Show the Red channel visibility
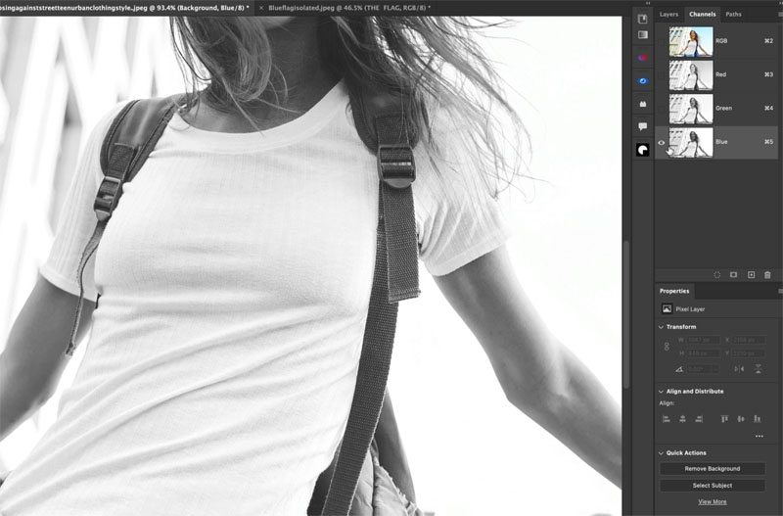Viewport: 783px width, 516px height. coord(662,74)
